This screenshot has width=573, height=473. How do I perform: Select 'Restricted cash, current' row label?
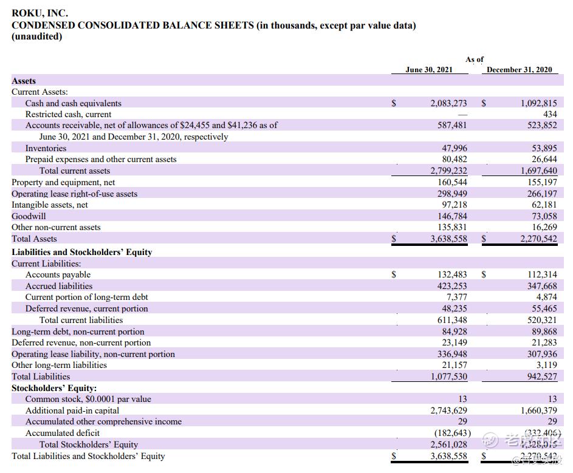pos(68,114)
